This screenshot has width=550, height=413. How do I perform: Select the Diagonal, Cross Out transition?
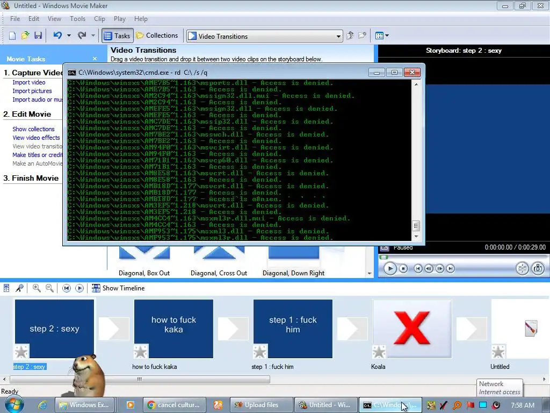(x=219, y=262)
